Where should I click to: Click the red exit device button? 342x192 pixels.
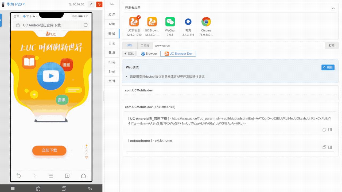[99, 4]
